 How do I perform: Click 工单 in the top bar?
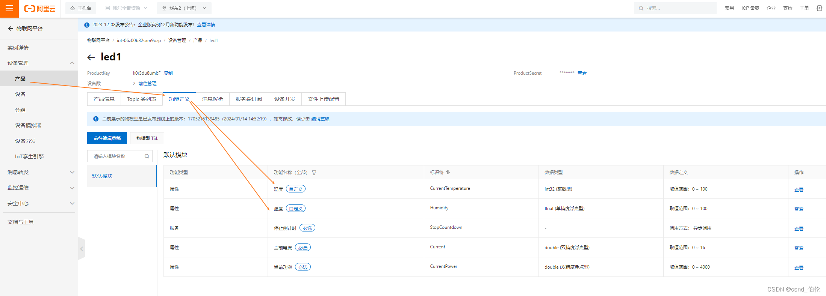[804, 8]
